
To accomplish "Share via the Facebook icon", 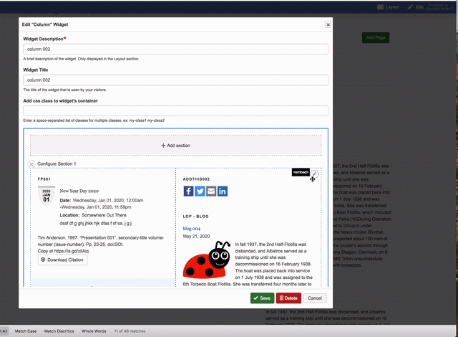I will coord(188,191).
